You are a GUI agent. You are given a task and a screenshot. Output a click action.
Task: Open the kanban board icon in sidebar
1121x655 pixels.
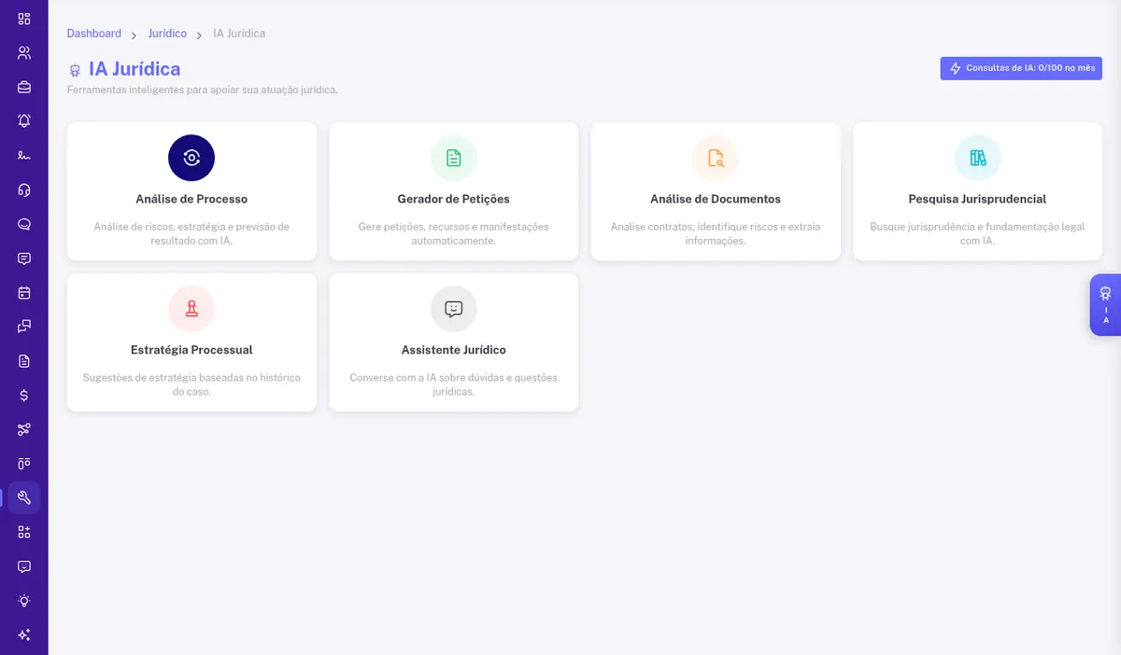[24, 464]
